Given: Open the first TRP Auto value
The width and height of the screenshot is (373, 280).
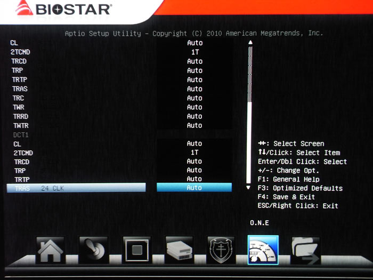Looking at the screenshot, I should (x=195, y=70).
